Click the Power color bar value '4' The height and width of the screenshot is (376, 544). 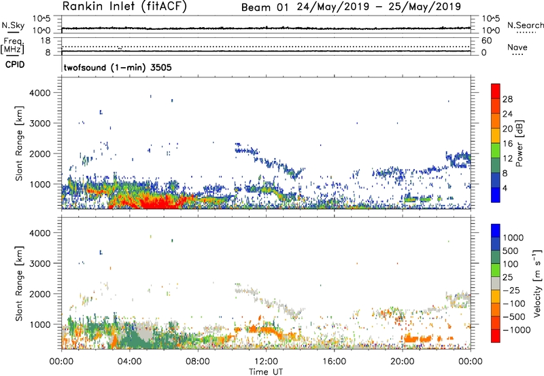505,188
